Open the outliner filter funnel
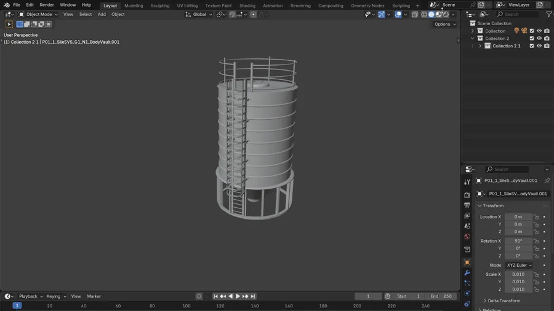Image resolution: width=554 pixels, height=311 pixels. [x=548, y=14]
